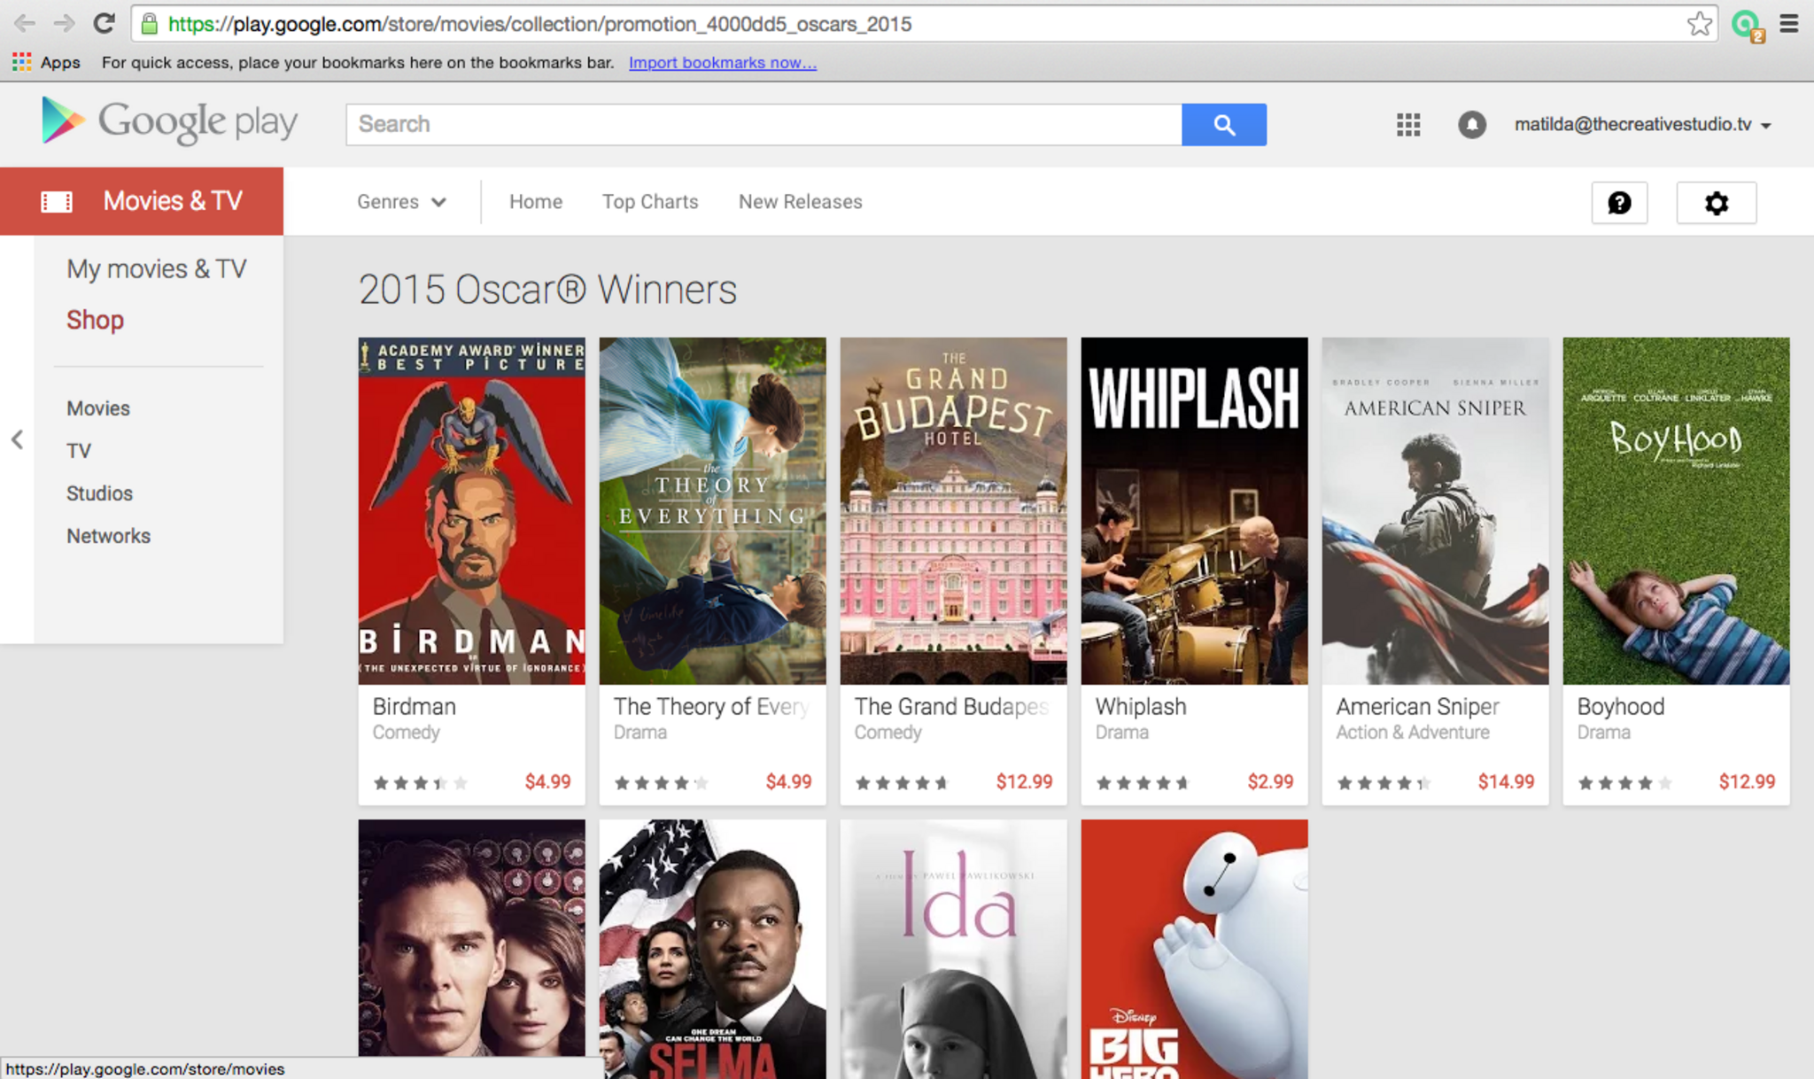Viewport: 1814px width, 1079px height.
Task: Open account menu for matilda@thecreativestudio.tv
Action: click(1642, 125)
